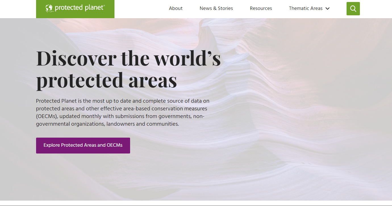Viewport: 392px width, 206px height.
Task: Click the green search button in the header
Action: [353, 9]
